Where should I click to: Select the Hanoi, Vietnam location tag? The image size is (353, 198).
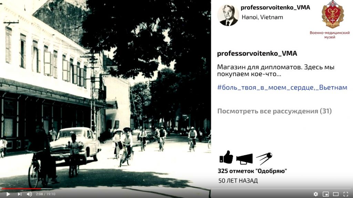(x=262, y=17)
